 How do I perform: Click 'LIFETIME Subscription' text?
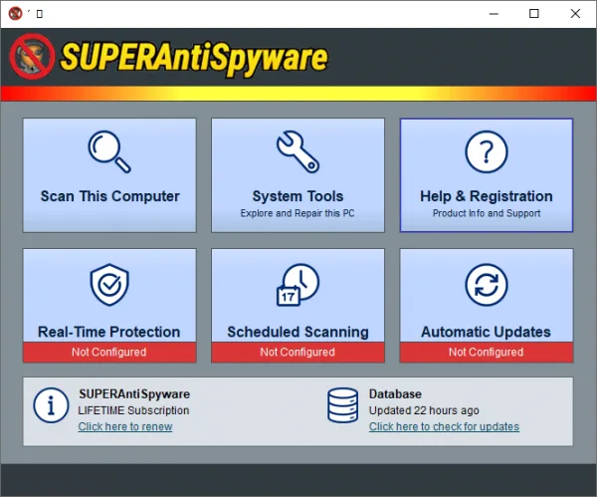(133, 410)
